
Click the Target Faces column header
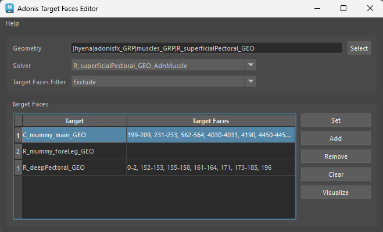(211, 121)
